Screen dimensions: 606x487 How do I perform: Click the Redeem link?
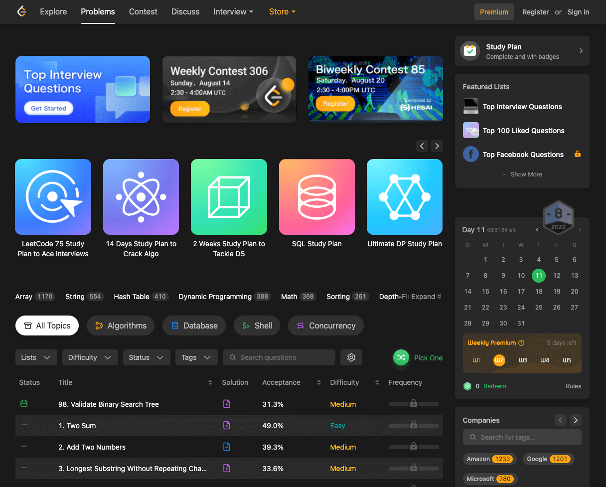[494, 386]
